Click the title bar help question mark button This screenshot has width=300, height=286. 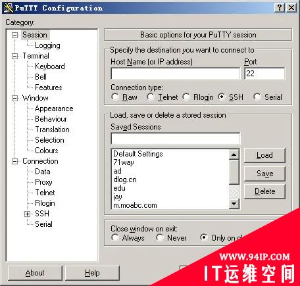[280, 8]
